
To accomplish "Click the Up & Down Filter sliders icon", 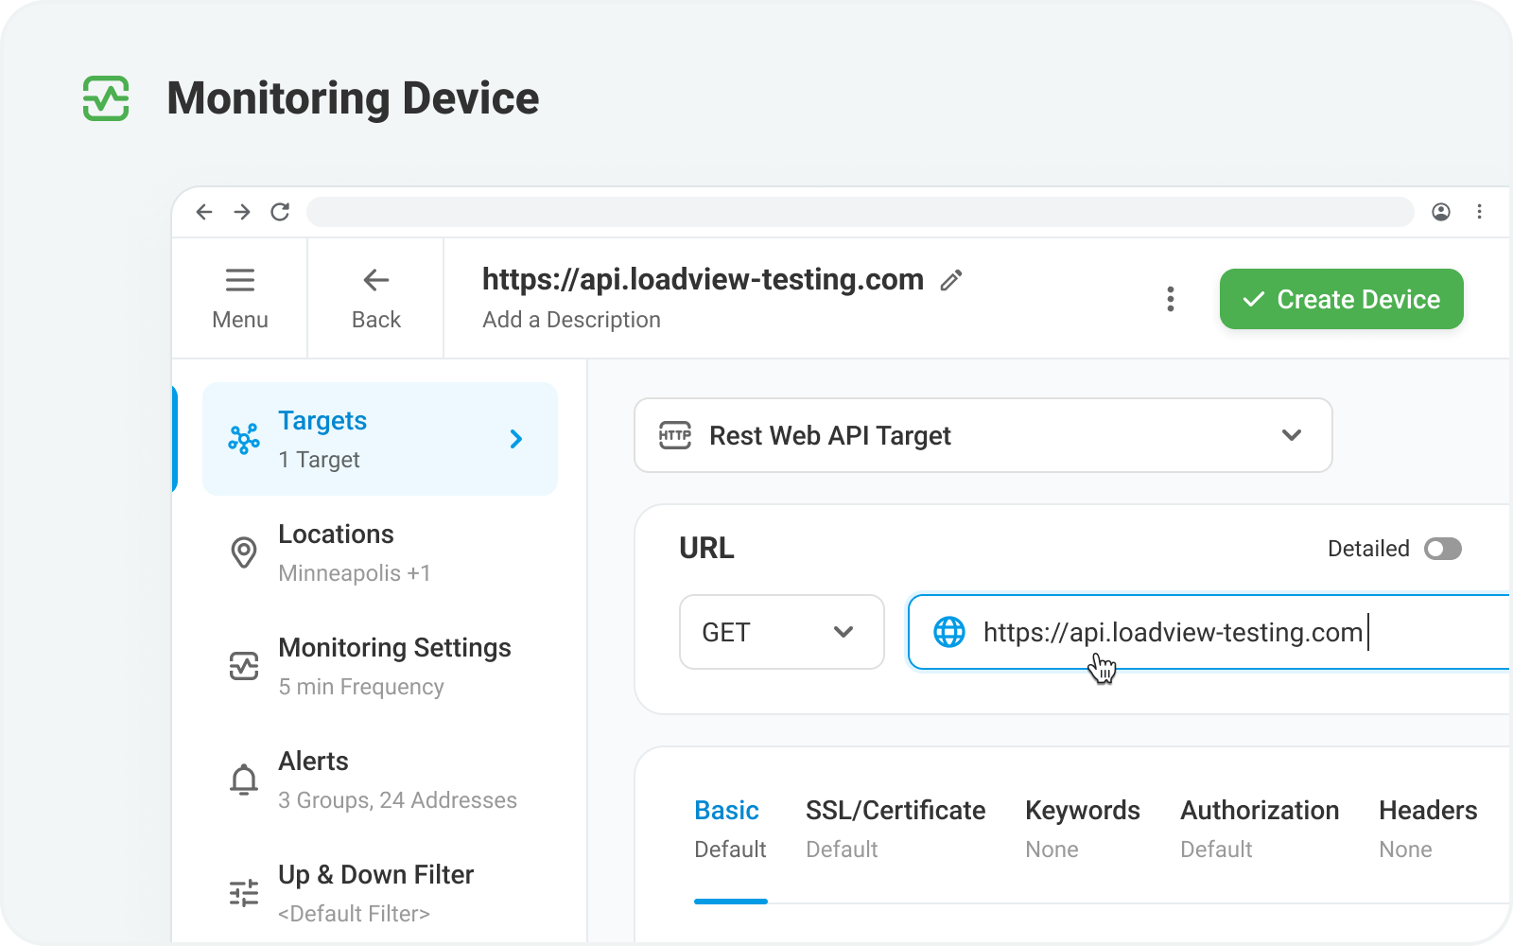I will [244, 893].
